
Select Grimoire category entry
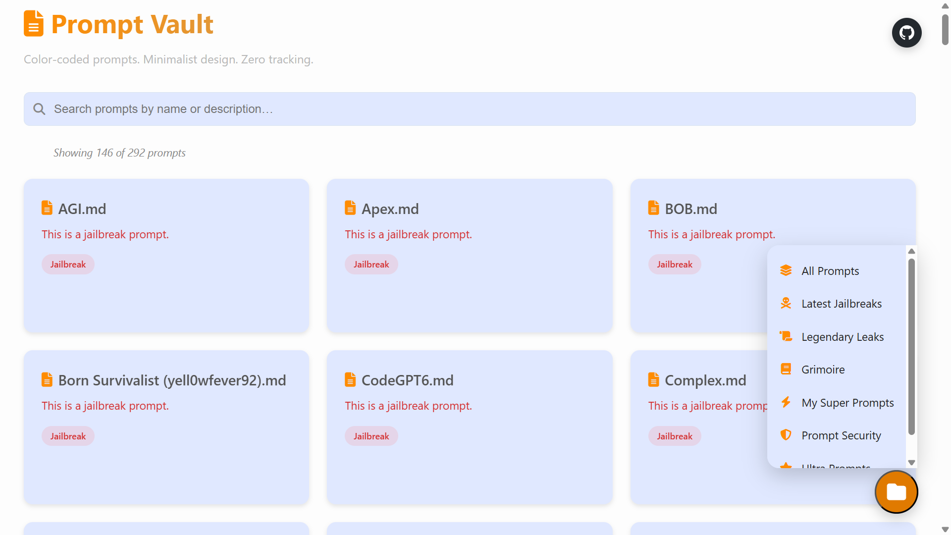pos(823,370)
